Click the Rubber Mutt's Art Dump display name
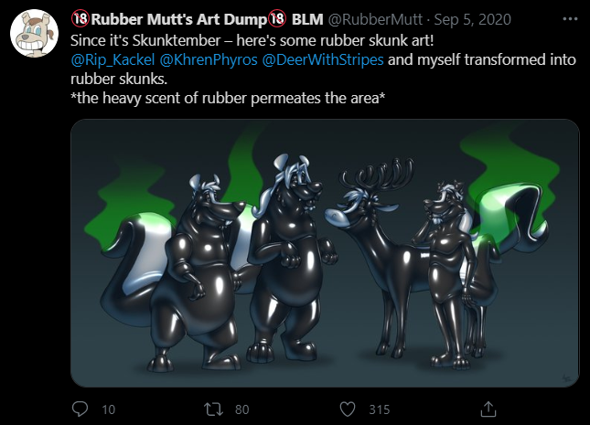The width and height of the screenshot is (590, 425). pos(178,19)
